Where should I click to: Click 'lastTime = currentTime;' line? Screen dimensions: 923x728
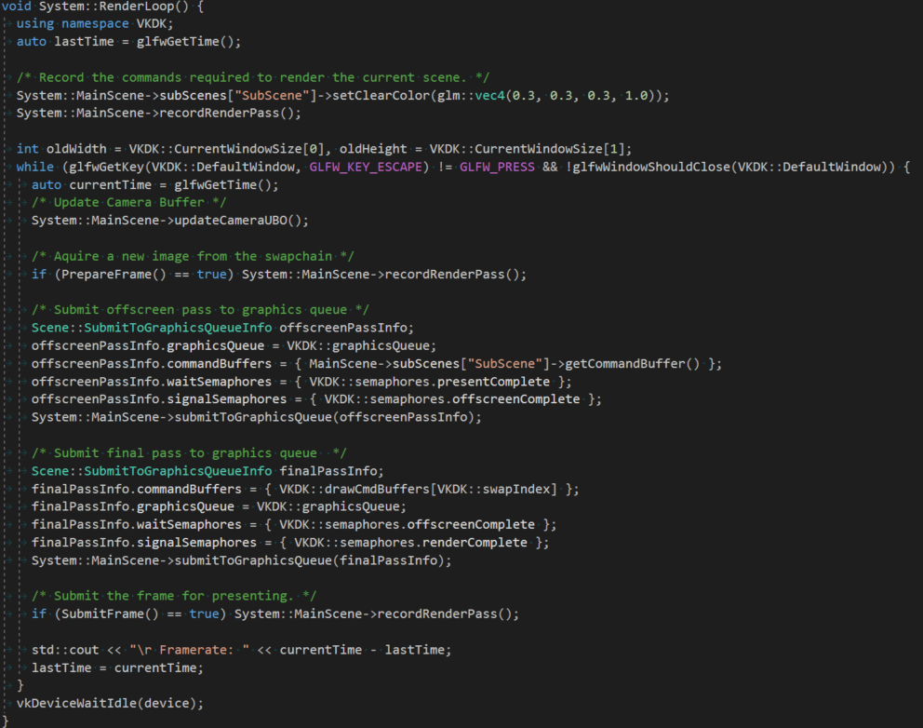coord(117,667)
